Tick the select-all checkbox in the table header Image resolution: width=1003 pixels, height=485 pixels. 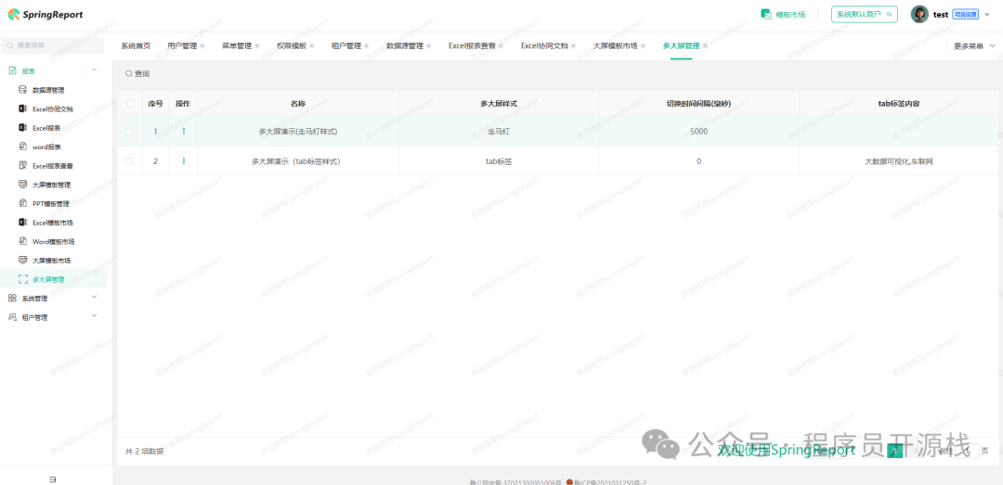click(130, 104)
